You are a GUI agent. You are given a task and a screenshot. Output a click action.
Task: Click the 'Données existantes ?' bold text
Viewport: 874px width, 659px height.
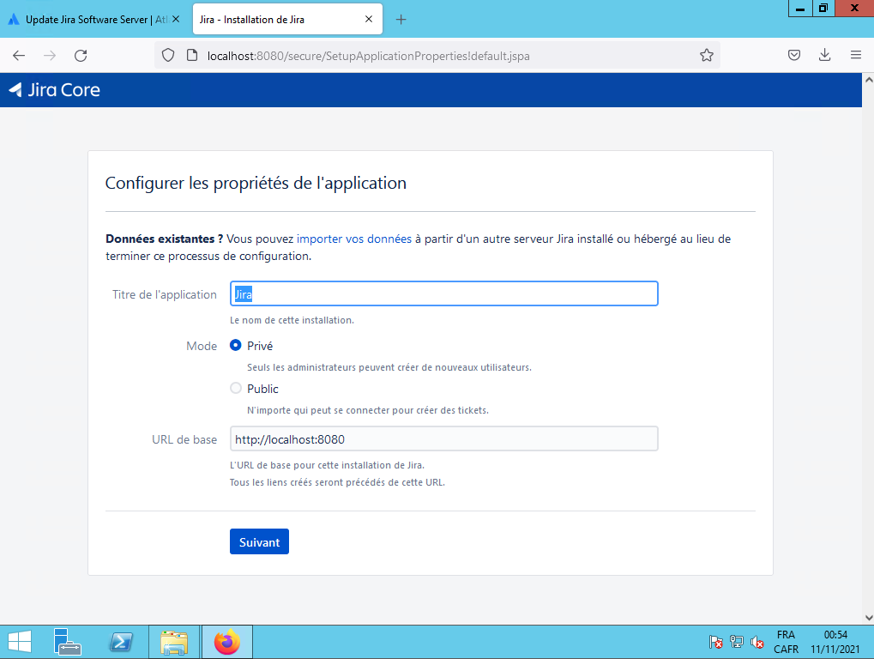pos(165,239)
